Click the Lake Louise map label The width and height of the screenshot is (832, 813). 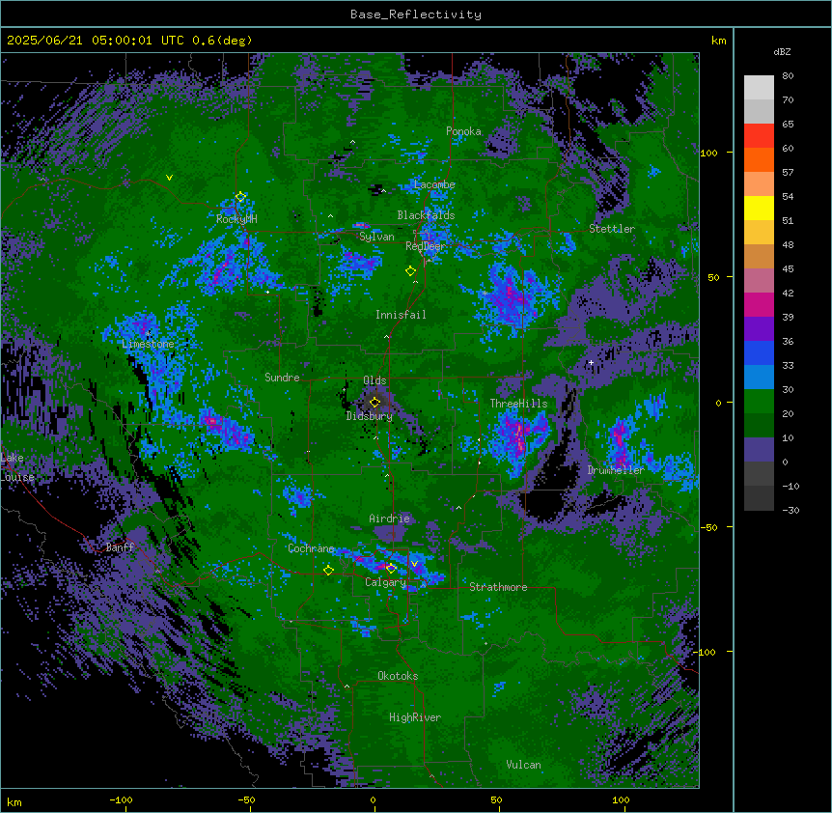click(15, 467)
